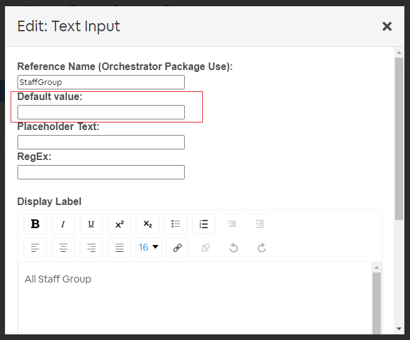This screenshot has height=340, width=410.
Task: Justify the label text
Action: click(119, 247)
